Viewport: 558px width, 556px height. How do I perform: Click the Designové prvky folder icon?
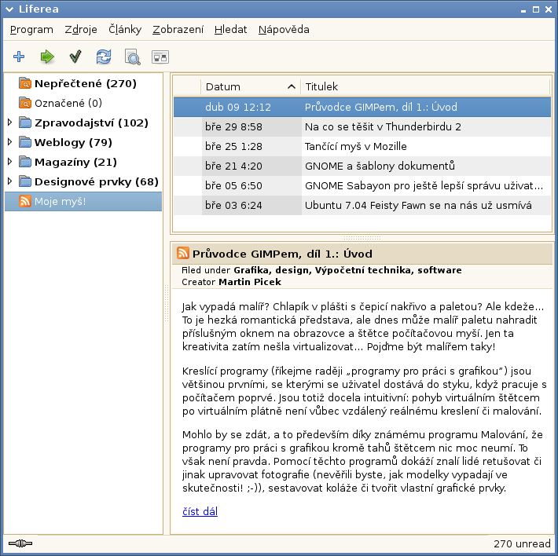(x=25, y=181)
